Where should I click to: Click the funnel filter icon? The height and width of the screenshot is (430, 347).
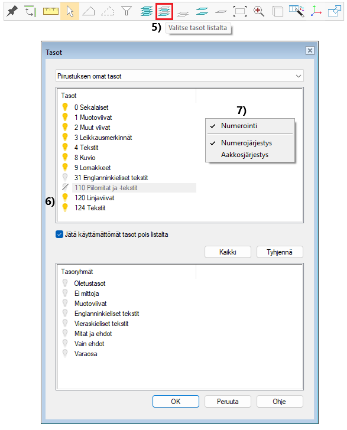tap(127, 11)
